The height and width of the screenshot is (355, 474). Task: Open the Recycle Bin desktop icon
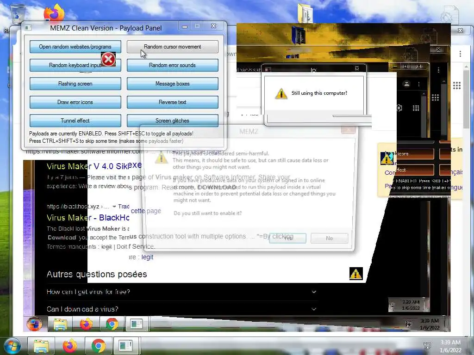(x=17, y=13)
